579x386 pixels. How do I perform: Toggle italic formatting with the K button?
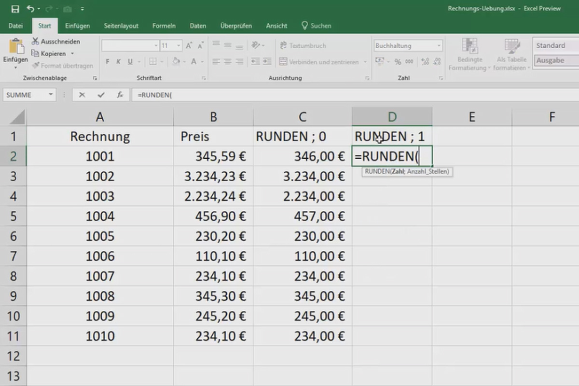[x=118, y=61]
